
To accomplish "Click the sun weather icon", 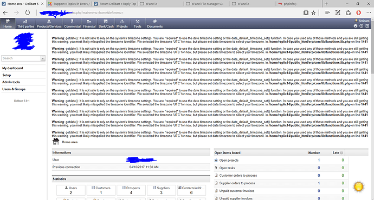I will [358, 186].
